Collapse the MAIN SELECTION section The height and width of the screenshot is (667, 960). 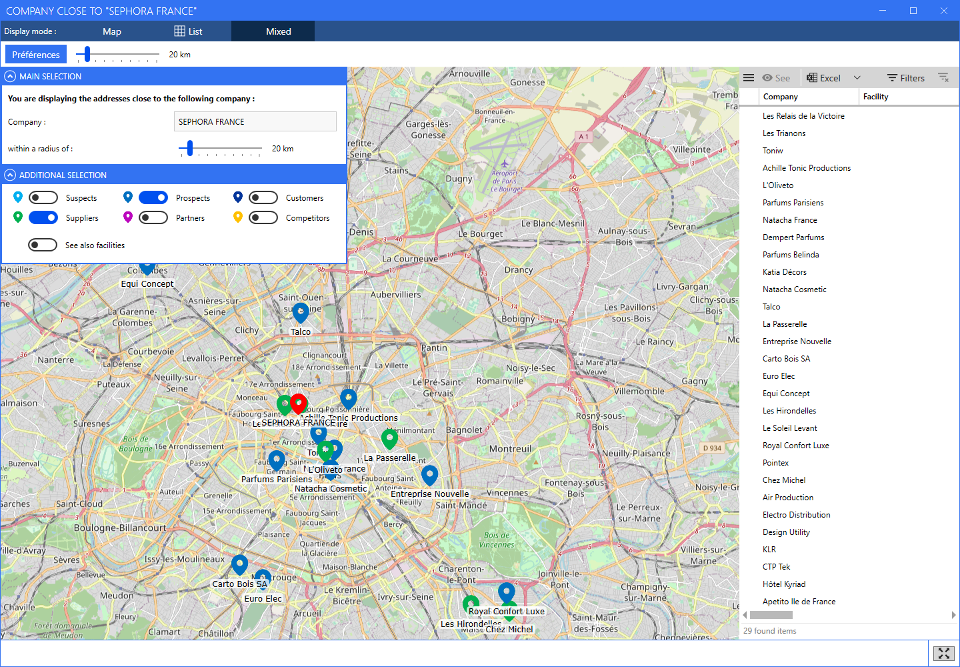(10, 77)
